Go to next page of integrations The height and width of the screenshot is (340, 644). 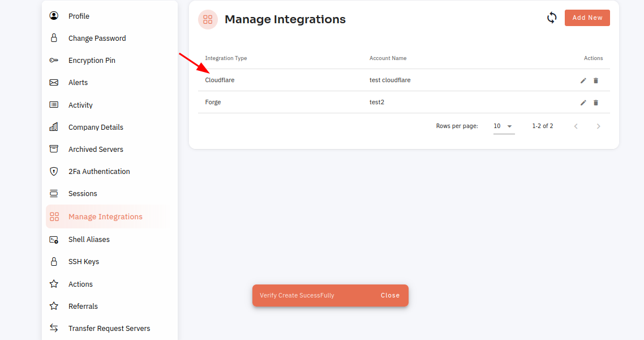pyautogui.click(x=598, y=126)
